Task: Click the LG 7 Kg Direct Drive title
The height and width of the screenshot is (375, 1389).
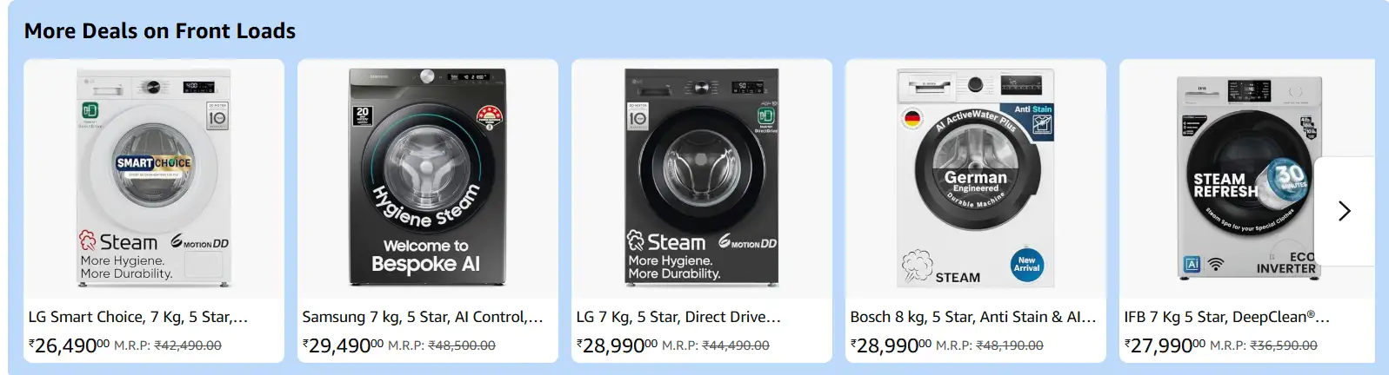Action: (678, 318)
